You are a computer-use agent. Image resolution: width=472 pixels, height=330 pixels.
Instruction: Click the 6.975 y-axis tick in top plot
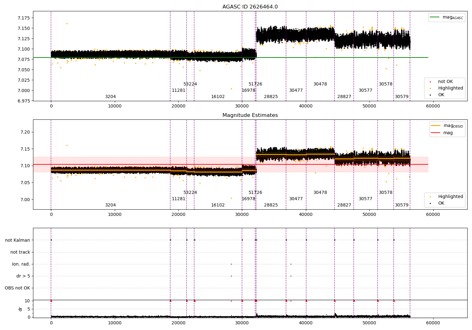24,101
